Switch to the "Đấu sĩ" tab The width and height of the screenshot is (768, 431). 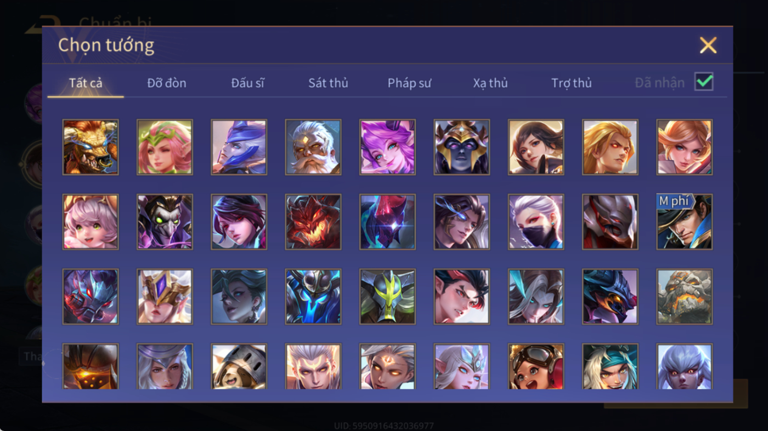tap(247, 83)
